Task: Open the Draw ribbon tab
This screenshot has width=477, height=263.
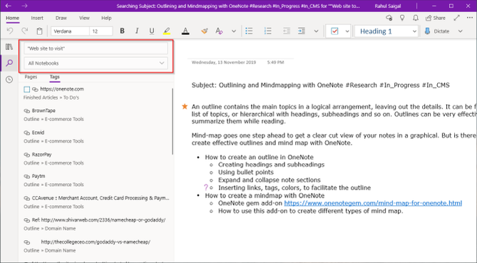Action: click(x=61, y=18)
